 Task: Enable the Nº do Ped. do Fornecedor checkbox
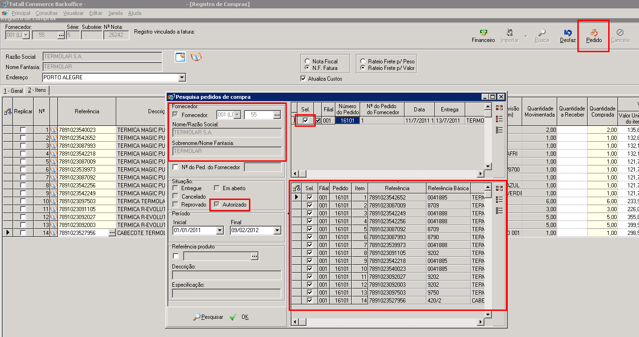[x=175, y=167]
